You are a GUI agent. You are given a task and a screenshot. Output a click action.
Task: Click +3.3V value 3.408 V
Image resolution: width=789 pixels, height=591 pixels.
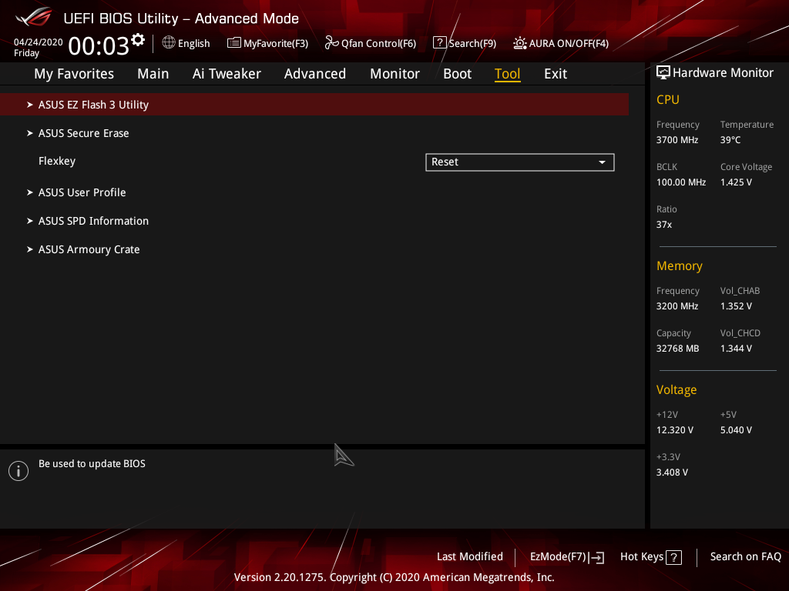click(672, 472)
